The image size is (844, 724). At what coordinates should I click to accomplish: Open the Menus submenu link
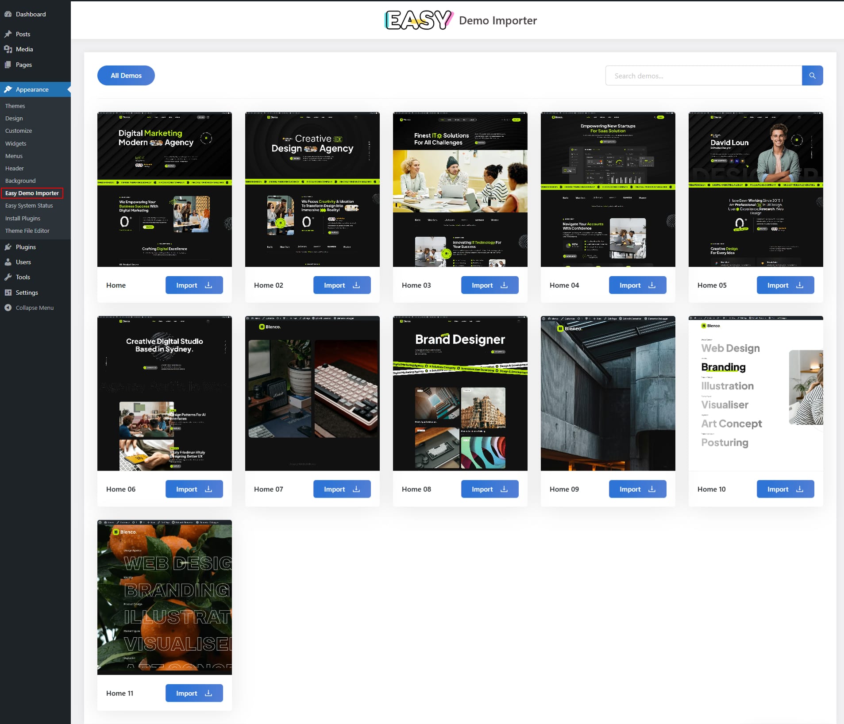[x=14, y=156]
